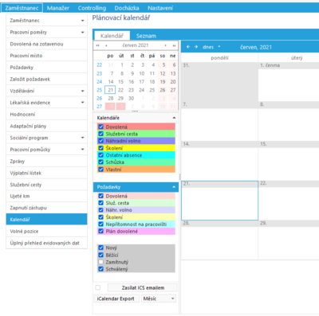The width and height of the screenshot is (319, 316).
Task: Uncheck Náhradní volno calendar
Action: (101, 141)
